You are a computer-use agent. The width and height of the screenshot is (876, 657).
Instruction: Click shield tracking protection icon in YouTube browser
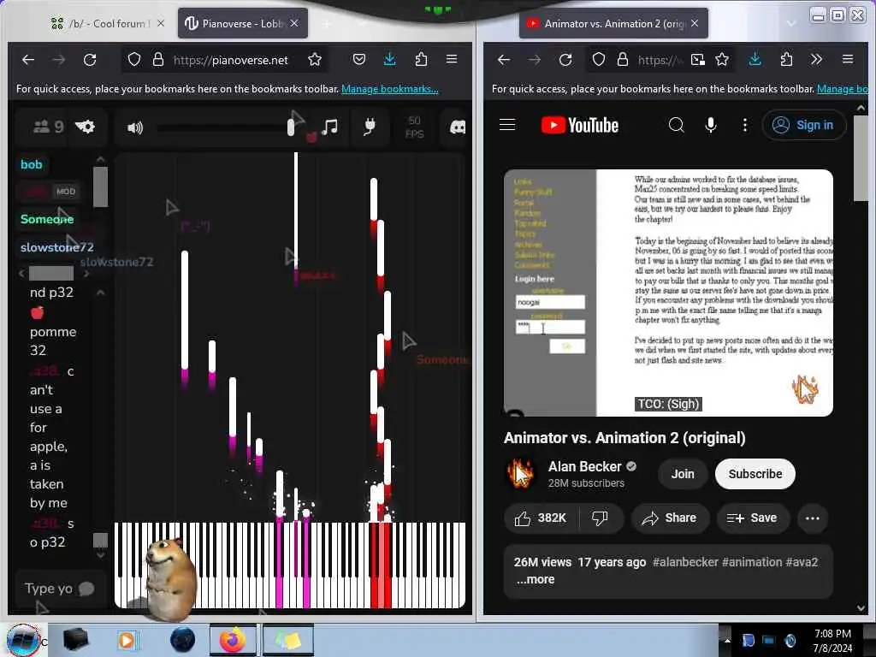pos(598,59)
